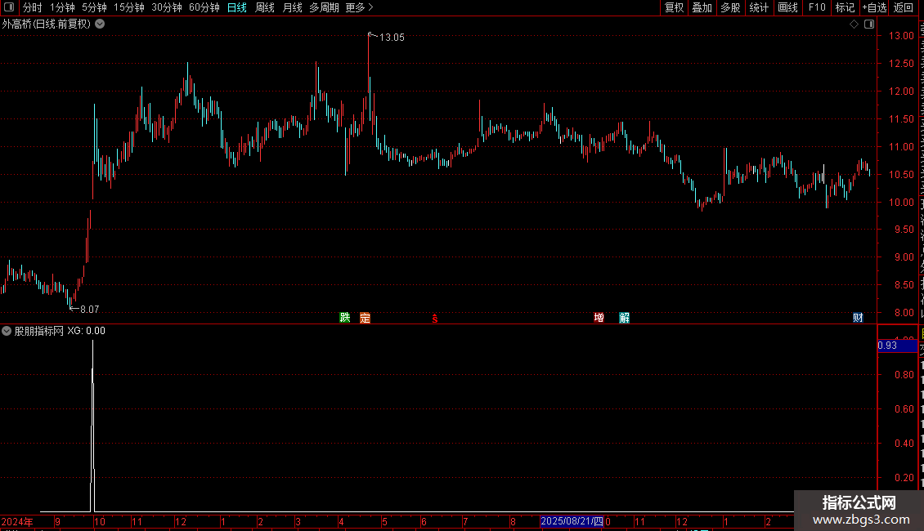Switch to the 周线 weekly chart

265,7
